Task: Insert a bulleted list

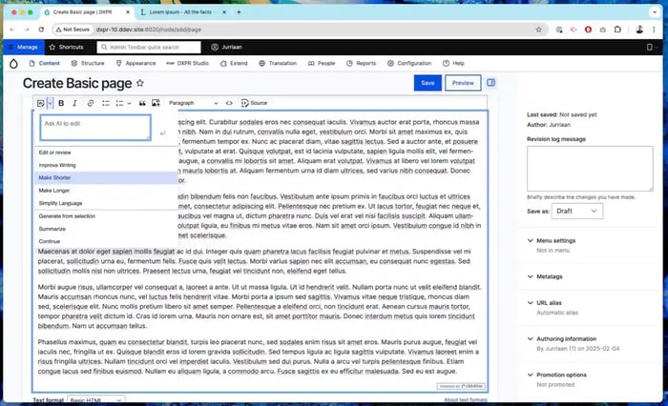Action: pyautogui.click(x=106, y=103)
